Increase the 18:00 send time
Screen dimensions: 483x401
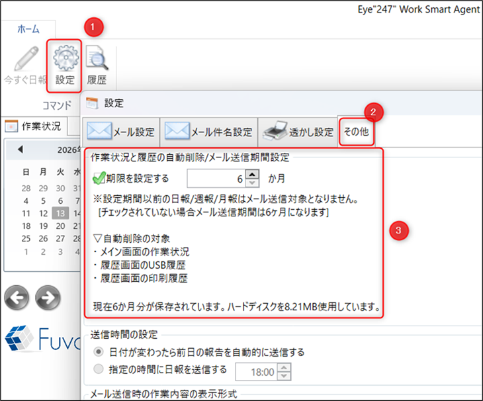click(x=285, y=368)
